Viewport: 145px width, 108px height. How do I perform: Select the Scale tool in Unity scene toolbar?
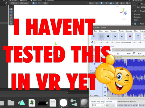11,18
